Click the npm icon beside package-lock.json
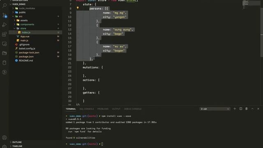 16,53
